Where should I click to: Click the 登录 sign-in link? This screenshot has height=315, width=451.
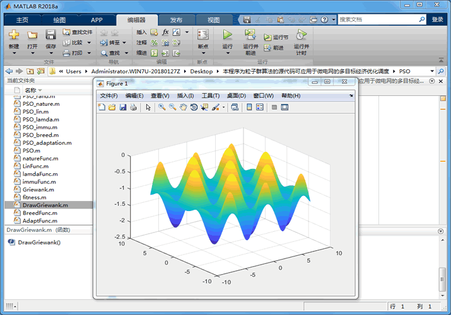click(x=437, y=20)
